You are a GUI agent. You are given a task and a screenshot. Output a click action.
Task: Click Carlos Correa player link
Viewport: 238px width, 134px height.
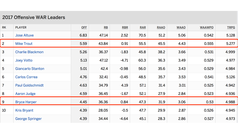coord(26,77)
